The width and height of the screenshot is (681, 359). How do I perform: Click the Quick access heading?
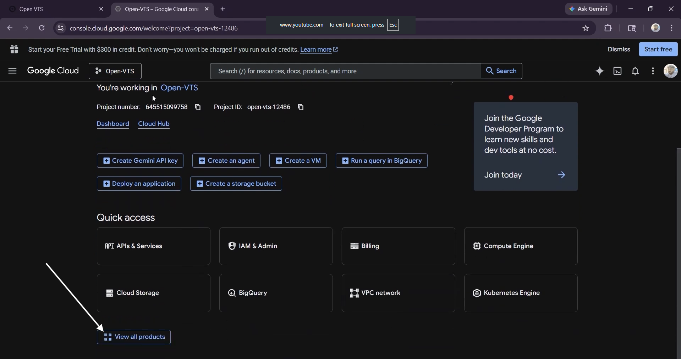[x=126, y=218]
